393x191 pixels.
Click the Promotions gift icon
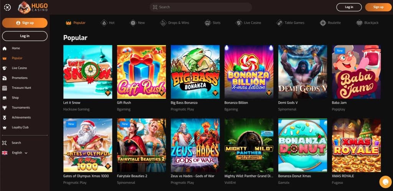(x=5, y=78)
